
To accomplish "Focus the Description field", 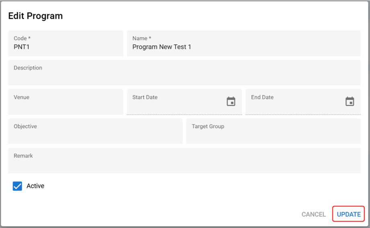I will coord(184,76).
